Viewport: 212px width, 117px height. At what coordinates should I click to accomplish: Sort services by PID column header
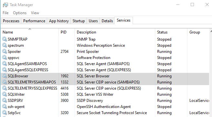coord(67,32)
